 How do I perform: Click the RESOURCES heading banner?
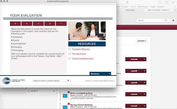pyautogui.click(x=87, y=44)
